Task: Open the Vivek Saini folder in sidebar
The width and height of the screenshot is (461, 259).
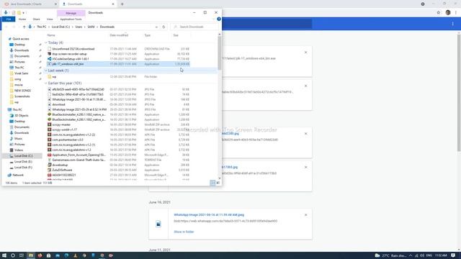Action: point(22,73)
